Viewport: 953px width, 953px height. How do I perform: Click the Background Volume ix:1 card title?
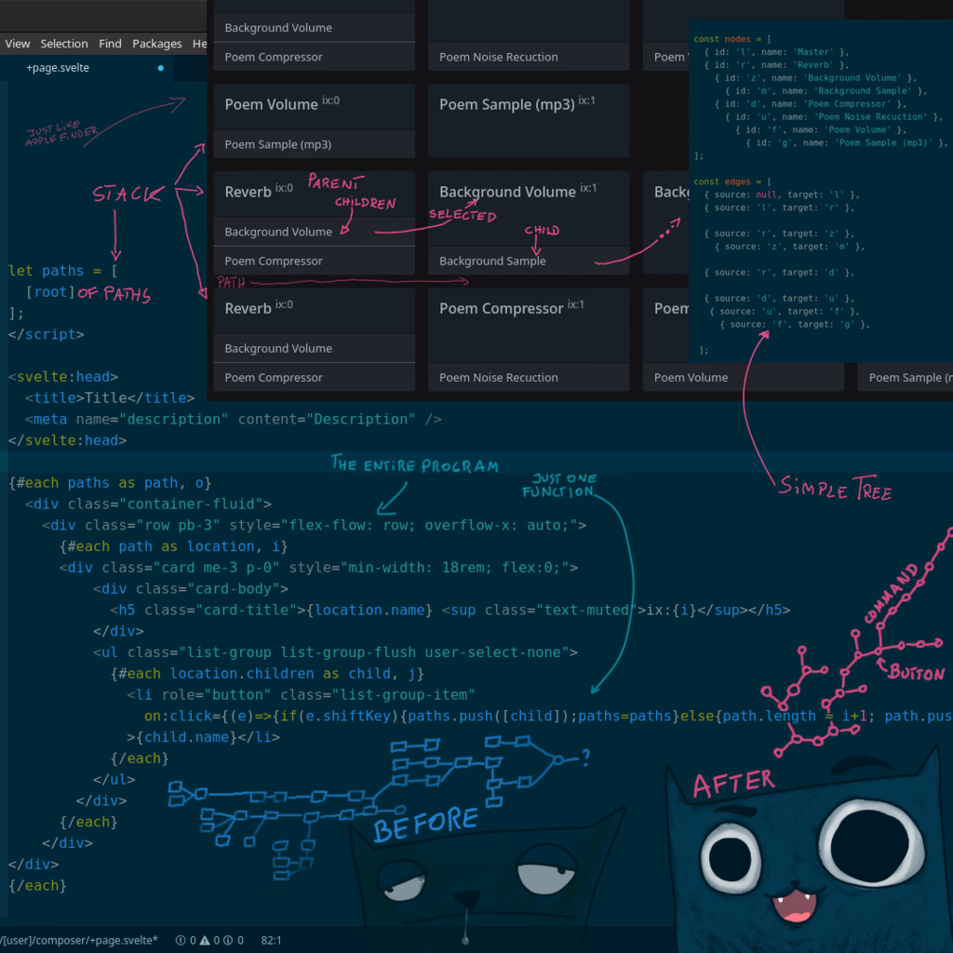508,192
